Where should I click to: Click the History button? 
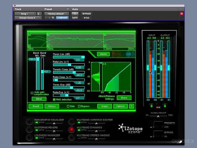(52, 106)
